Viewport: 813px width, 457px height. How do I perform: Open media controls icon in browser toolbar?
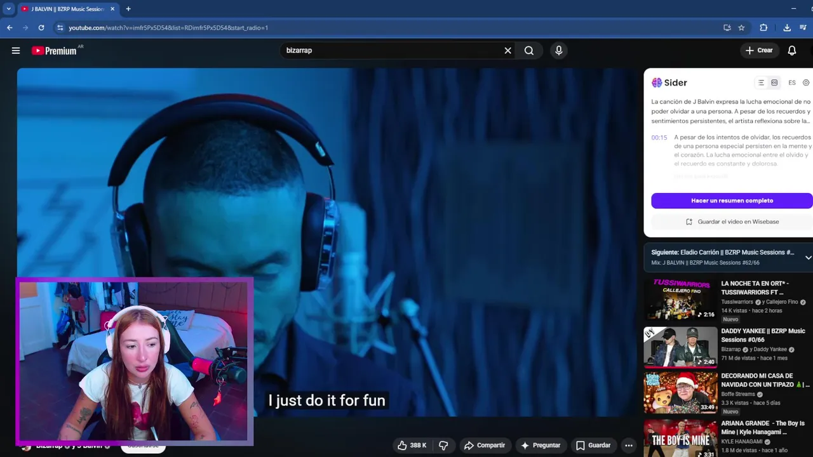(x=803, y=28)
